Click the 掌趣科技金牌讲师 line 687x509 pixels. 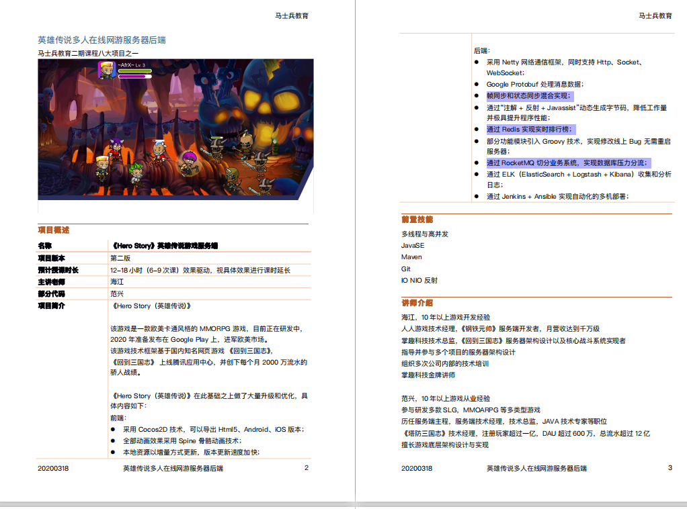coord(428,375)
